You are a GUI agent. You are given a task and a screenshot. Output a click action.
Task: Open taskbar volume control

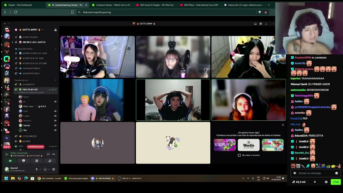pyautogui.click(x=267, y=178)
